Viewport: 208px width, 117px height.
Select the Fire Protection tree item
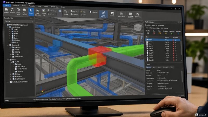click(20, 79)
